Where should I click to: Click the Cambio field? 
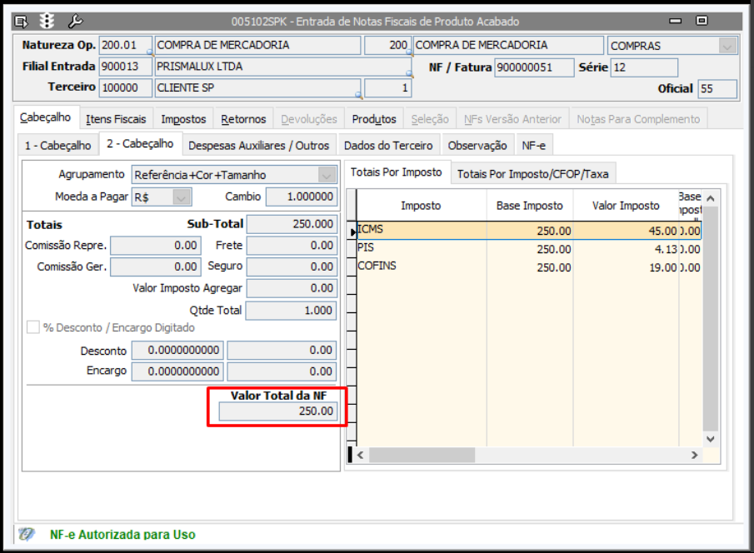(x=302, y=197)
